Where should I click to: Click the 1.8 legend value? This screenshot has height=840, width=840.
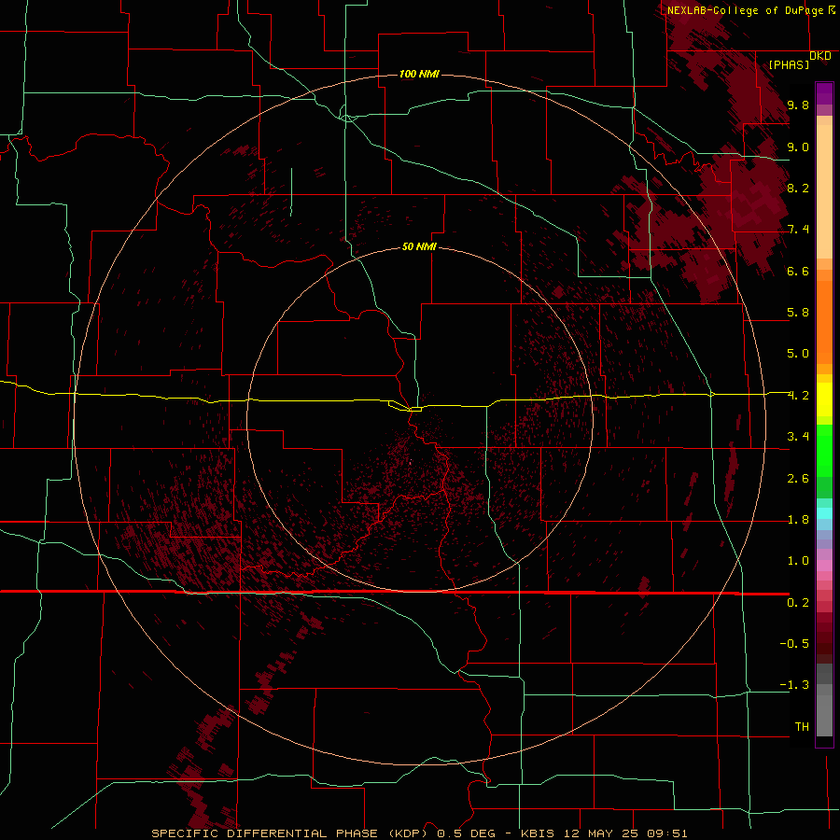(x=798, y=520)
